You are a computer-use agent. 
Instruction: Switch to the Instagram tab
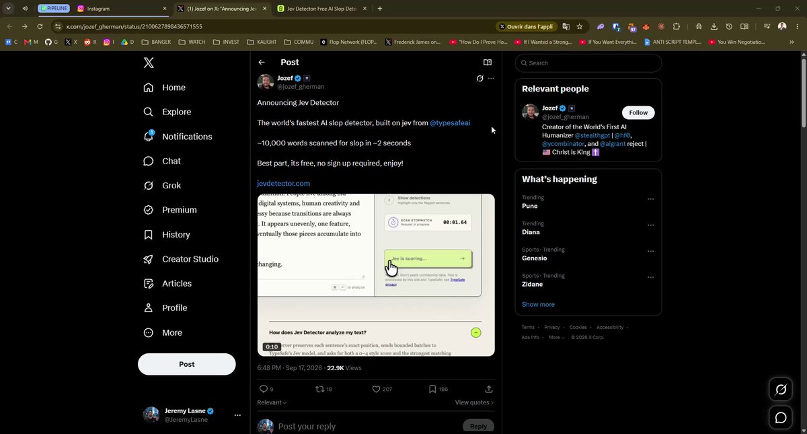tap(121, 9)
